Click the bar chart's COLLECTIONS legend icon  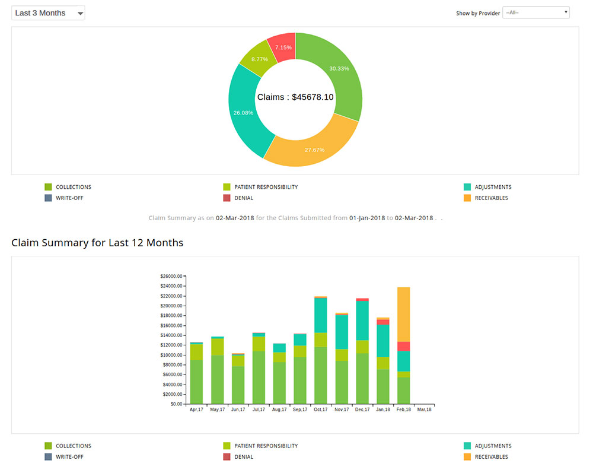49,446
